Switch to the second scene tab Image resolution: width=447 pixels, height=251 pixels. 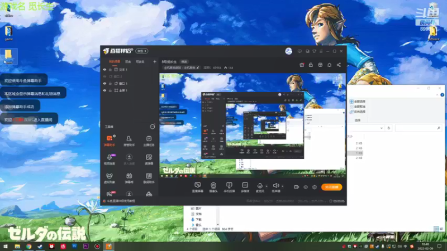128,61
